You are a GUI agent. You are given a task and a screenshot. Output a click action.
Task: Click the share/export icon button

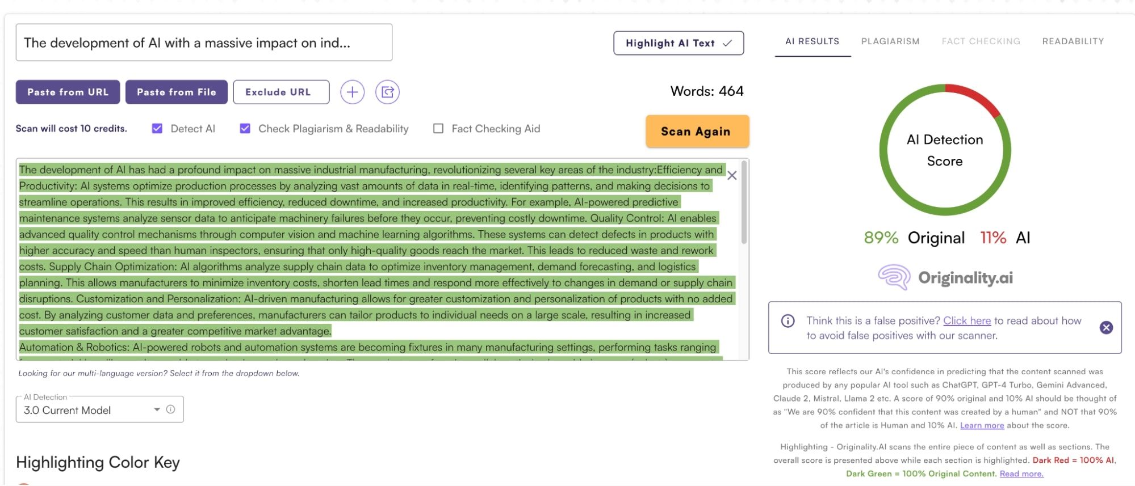coord(387,92)
